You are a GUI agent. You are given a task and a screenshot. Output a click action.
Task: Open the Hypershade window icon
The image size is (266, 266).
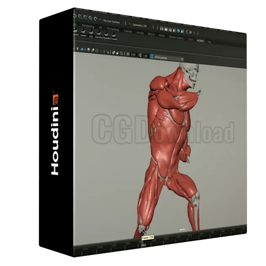click(178, 31)
